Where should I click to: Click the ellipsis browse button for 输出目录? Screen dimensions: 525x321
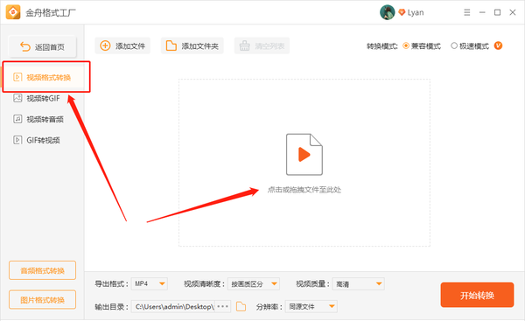point(222,306)
